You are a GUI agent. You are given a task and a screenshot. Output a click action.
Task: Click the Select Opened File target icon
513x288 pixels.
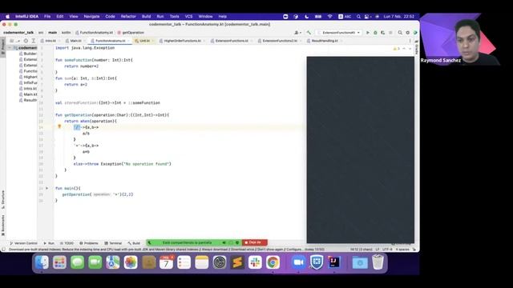26,41
